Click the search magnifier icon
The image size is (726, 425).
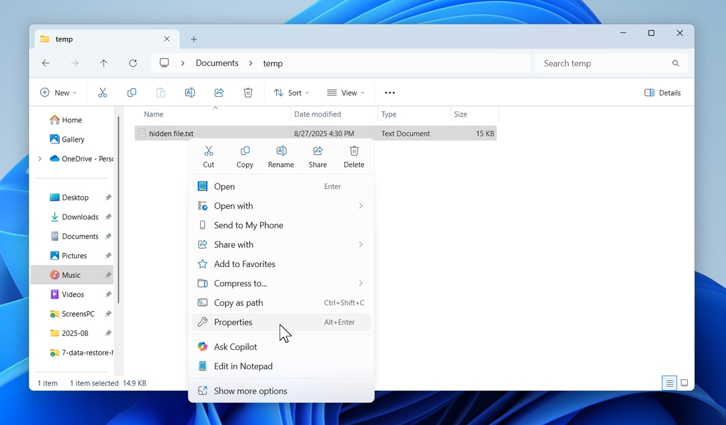[675, 63]
